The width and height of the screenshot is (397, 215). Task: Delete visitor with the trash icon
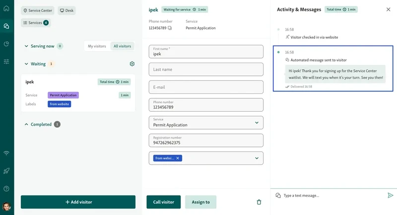coord(259,202)
